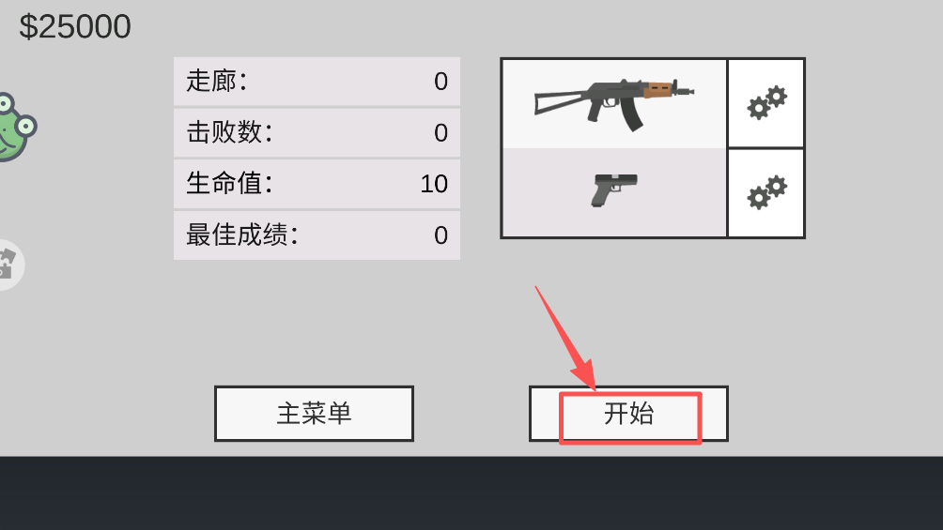This screenshot has height=530, width=943.
Task: Open the gear settings for the pistol
Action: click(x=766, y=193)
